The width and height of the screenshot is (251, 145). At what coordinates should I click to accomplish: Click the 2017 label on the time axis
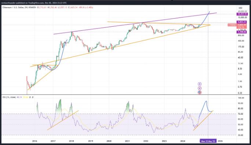(53, 141)
